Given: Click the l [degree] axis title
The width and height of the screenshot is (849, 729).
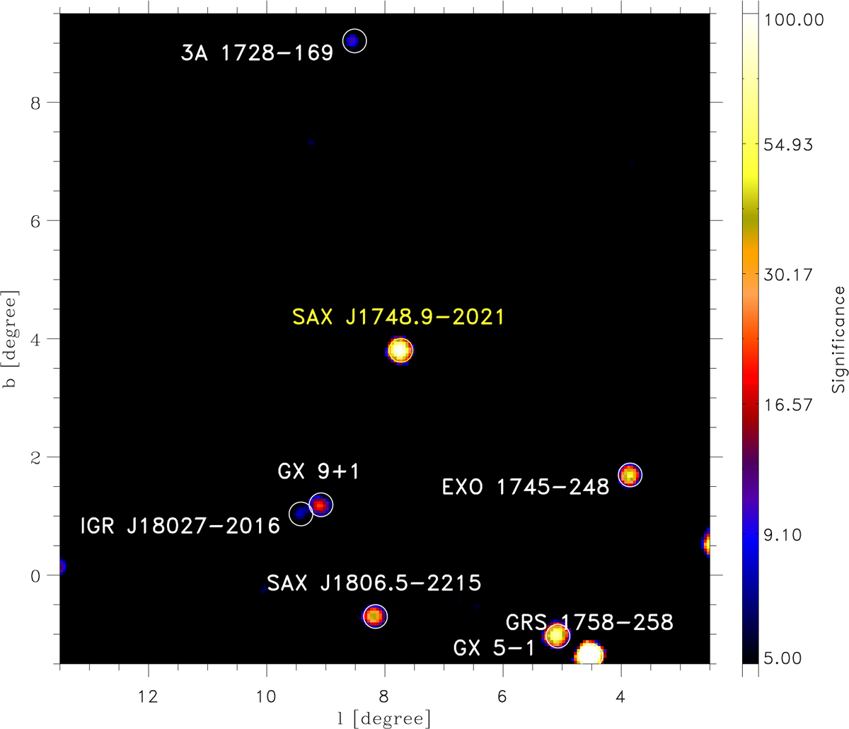Looking at the screenshot, I should [x=384, y=718].
